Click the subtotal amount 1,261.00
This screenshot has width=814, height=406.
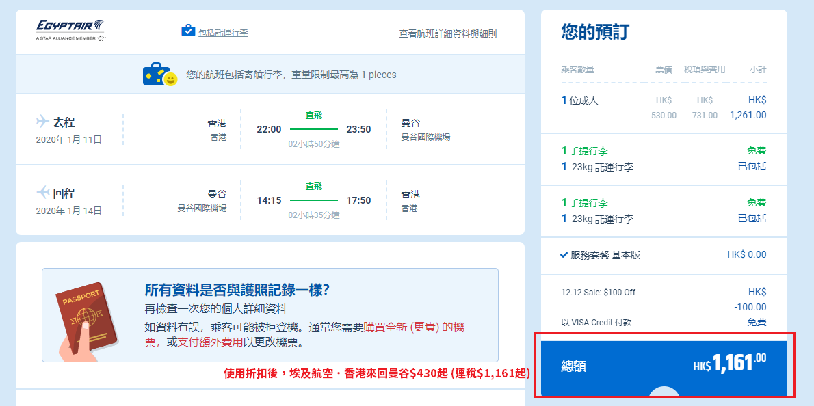[748, 115]
